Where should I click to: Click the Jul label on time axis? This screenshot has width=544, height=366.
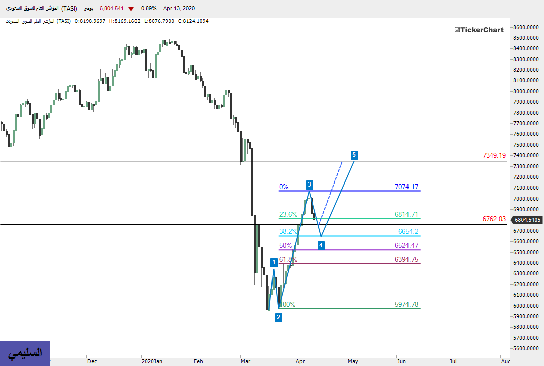pyautogui.click(x=453, y=361)
